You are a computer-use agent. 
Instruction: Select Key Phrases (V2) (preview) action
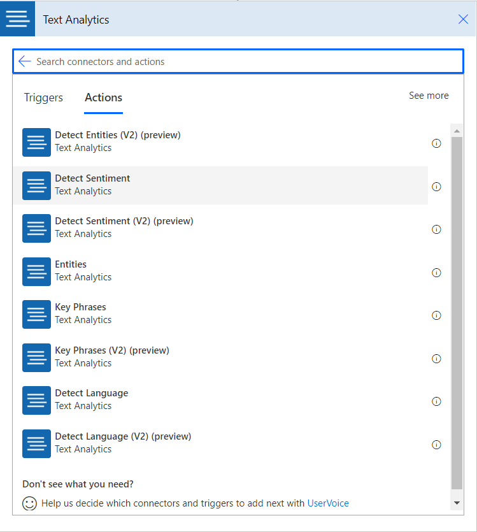pos(111,356)
